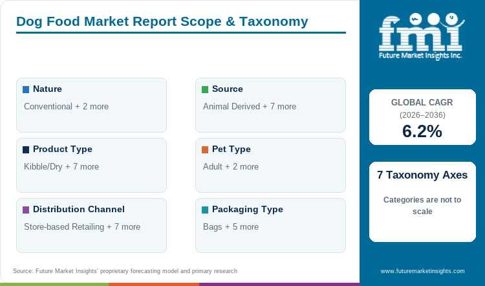Click the FMI logo
This screenshot has width=485, height=286.
click(x=422, y=36)
